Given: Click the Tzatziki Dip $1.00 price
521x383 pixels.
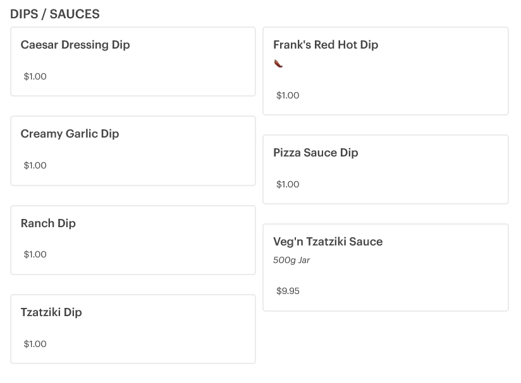Looking at the screenshot, I should 35,344.
